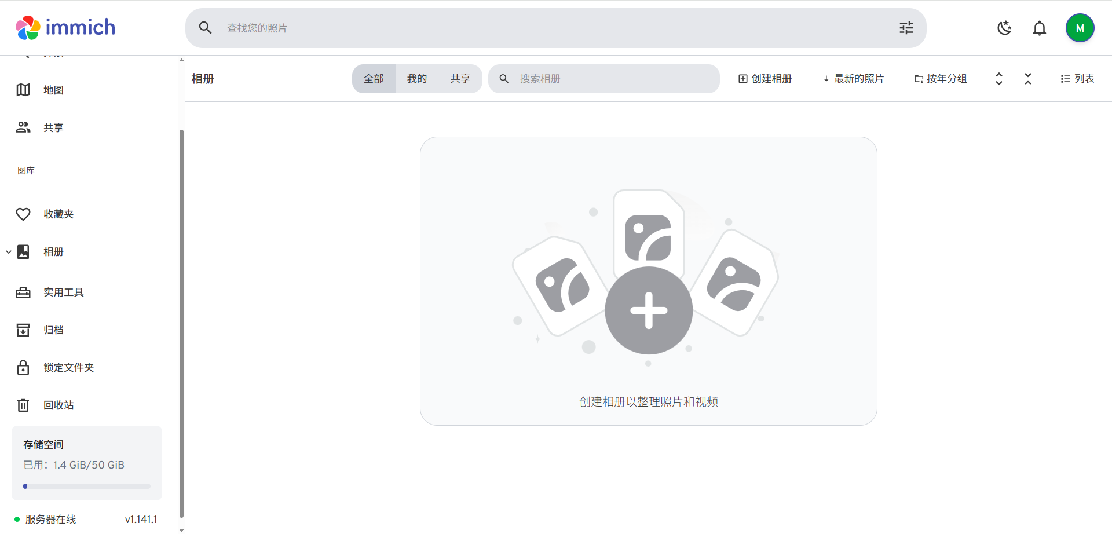1112x534 pixels.
Task: Click the 创建相册 create album button
Action: [x=765, y=79]
